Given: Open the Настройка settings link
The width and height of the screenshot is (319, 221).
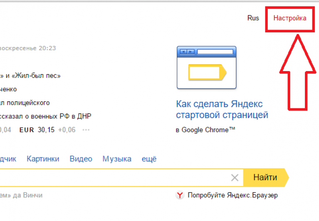Looking at the screenshot, I should tap(290, 18).
